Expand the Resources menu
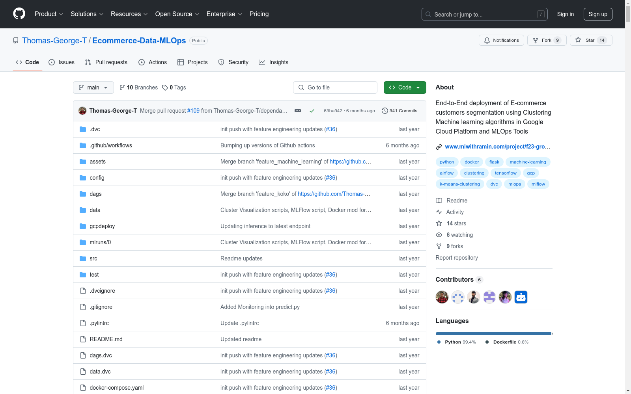 coord(129,14)
